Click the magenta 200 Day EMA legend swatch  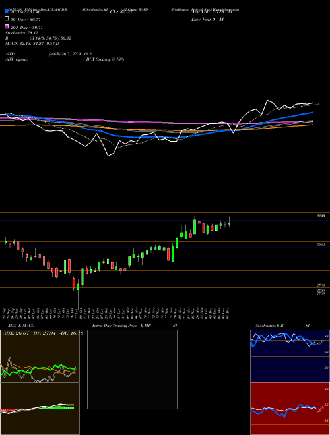(7, 26)
